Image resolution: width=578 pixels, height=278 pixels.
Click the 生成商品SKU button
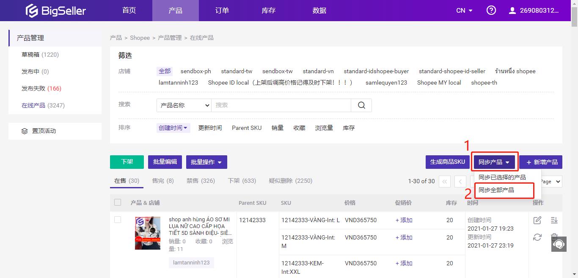pos(448,162)
